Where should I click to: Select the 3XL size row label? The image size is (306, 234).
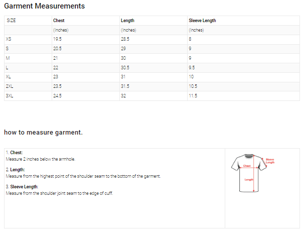10,96
